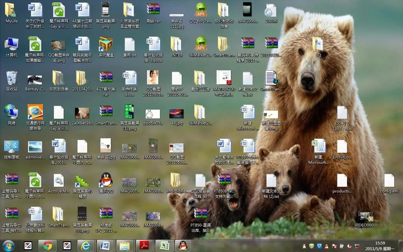
Task: Click the muted volume tray icon
Action: click(x=349, y=246)
